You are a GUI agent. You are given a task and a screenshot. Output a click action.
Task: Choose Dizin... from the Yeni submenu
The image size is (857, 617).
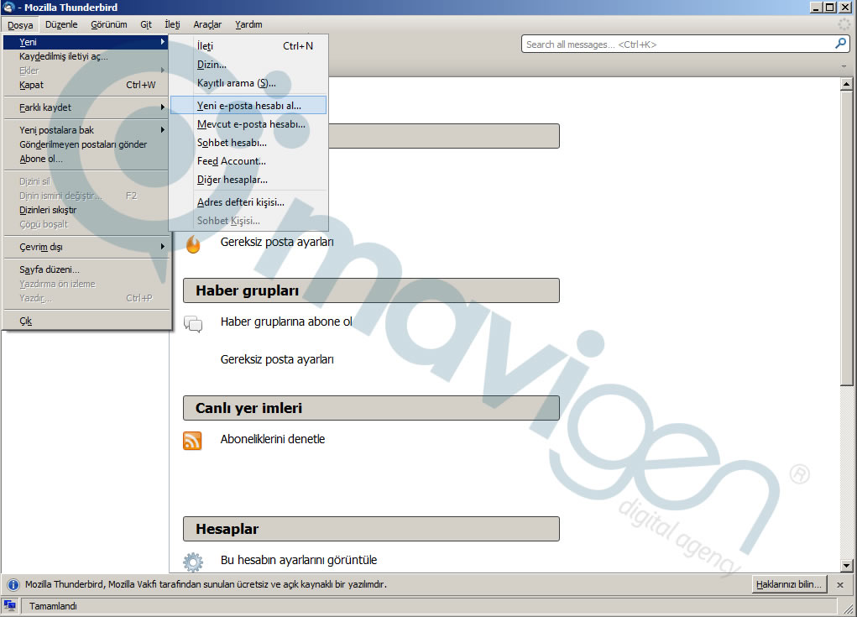248,65
